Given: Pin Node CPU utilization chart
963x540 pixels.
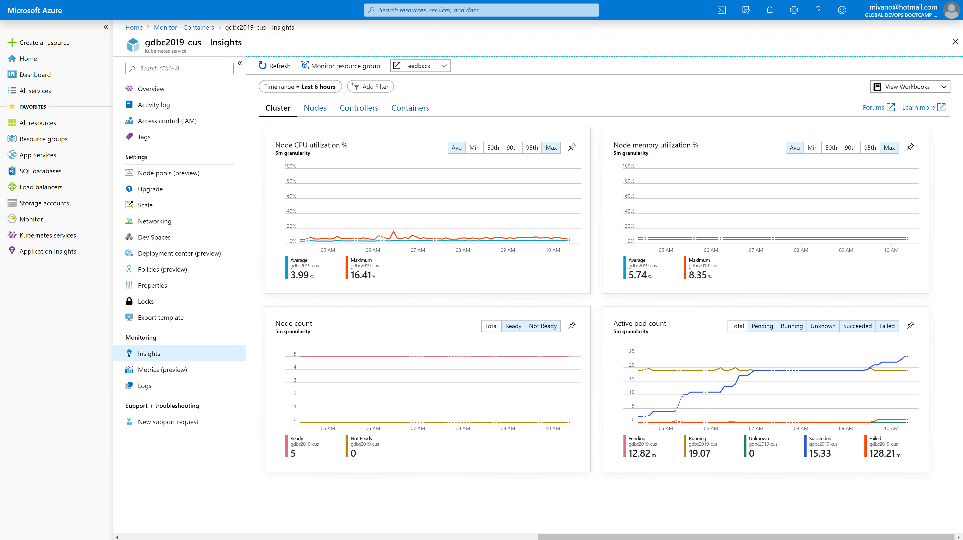Looking at the screenshot, I should [572, 147].
